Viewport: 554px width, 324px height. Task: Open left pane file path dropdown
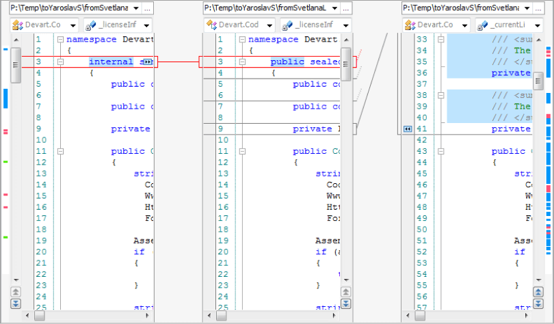(136, 8)
